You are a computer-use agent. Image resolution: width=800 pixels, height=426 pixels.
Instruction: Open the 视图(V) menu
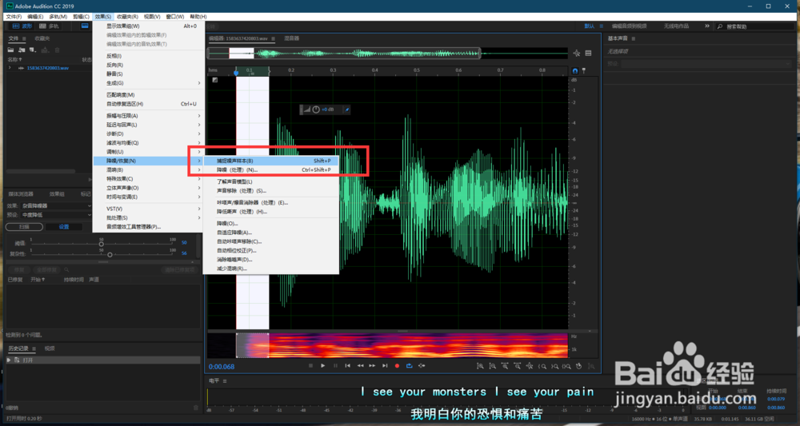point(152,17)
